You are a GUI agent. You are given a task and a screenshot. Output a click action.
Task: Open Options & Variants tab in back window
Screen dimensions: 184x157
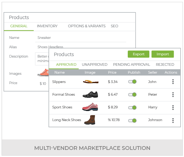[x=87, y=26]
